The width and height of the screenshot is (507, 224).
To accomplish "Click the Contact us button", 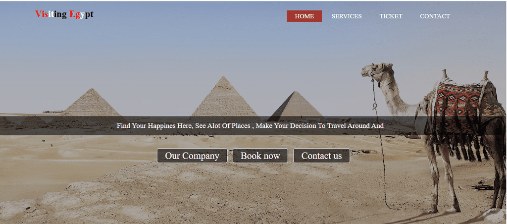I will pyautogui.click(x=321, y=156).
